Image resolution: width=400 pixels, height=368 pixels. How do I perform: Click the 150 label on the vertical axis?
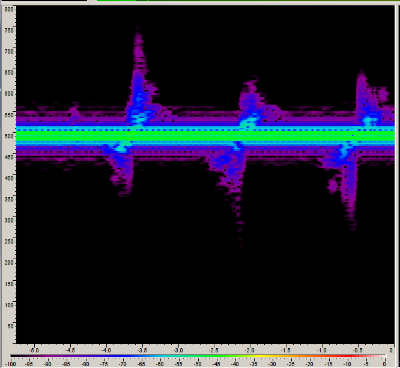(x=9, y=284)
